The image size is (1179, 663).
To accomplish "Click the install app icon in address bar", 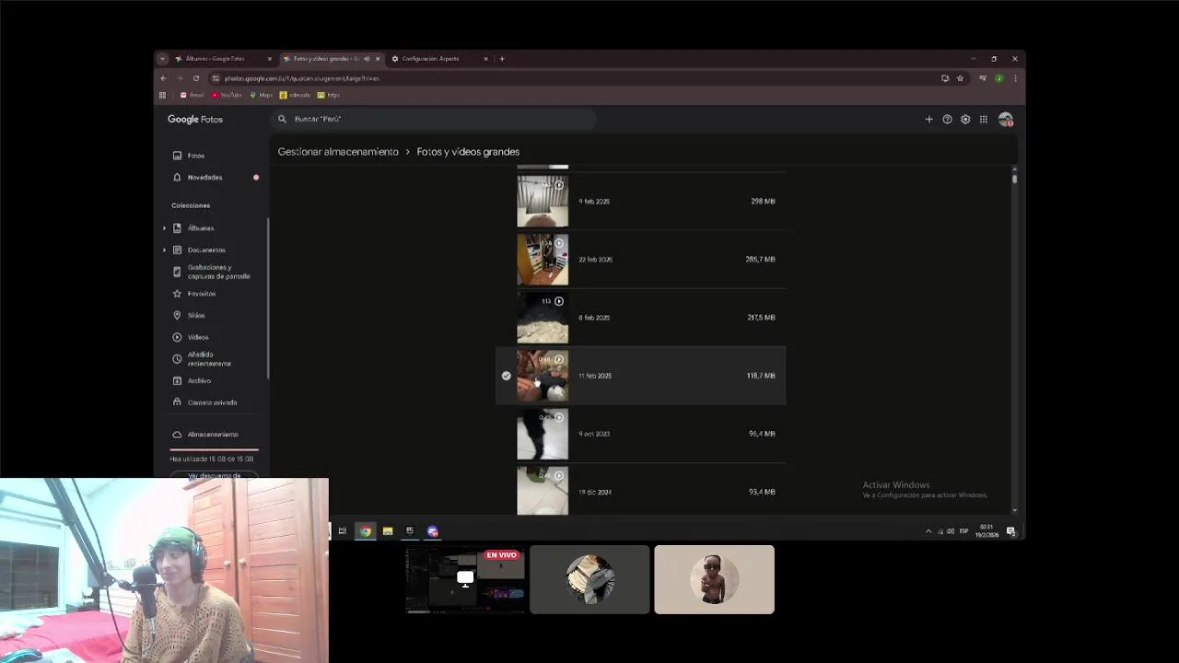I will tap(945, 78).
